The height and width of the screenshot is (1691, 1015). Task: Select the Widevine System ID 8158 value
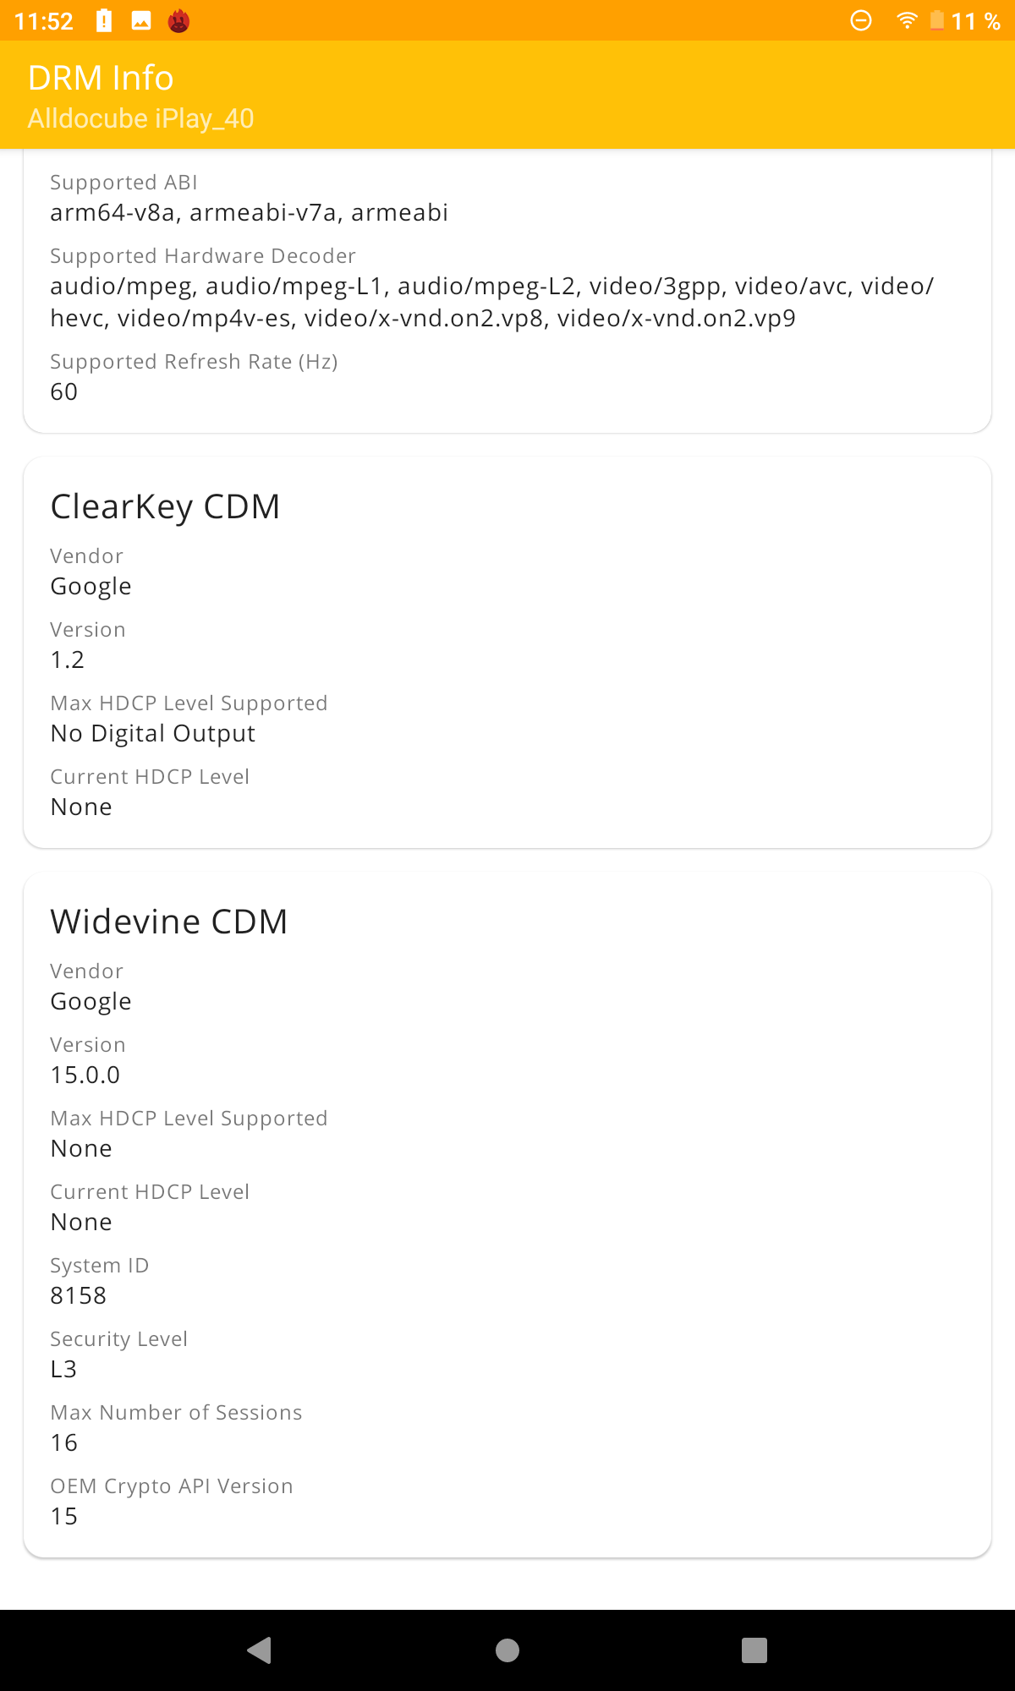pos(79,1295)
